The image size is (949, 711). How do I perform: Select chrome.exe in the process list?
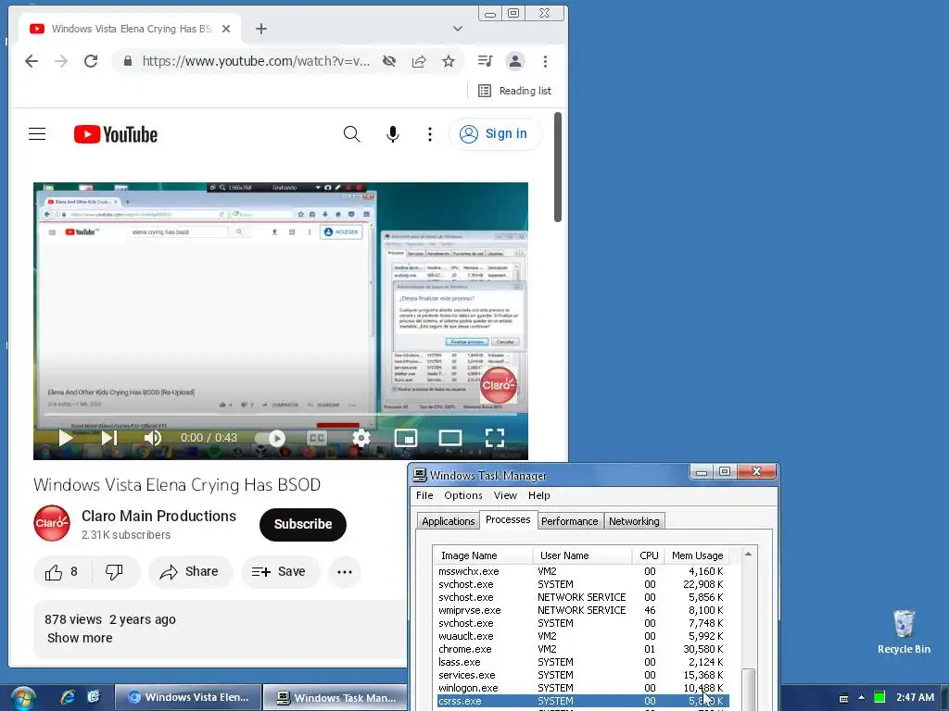[x=583, y=649]
